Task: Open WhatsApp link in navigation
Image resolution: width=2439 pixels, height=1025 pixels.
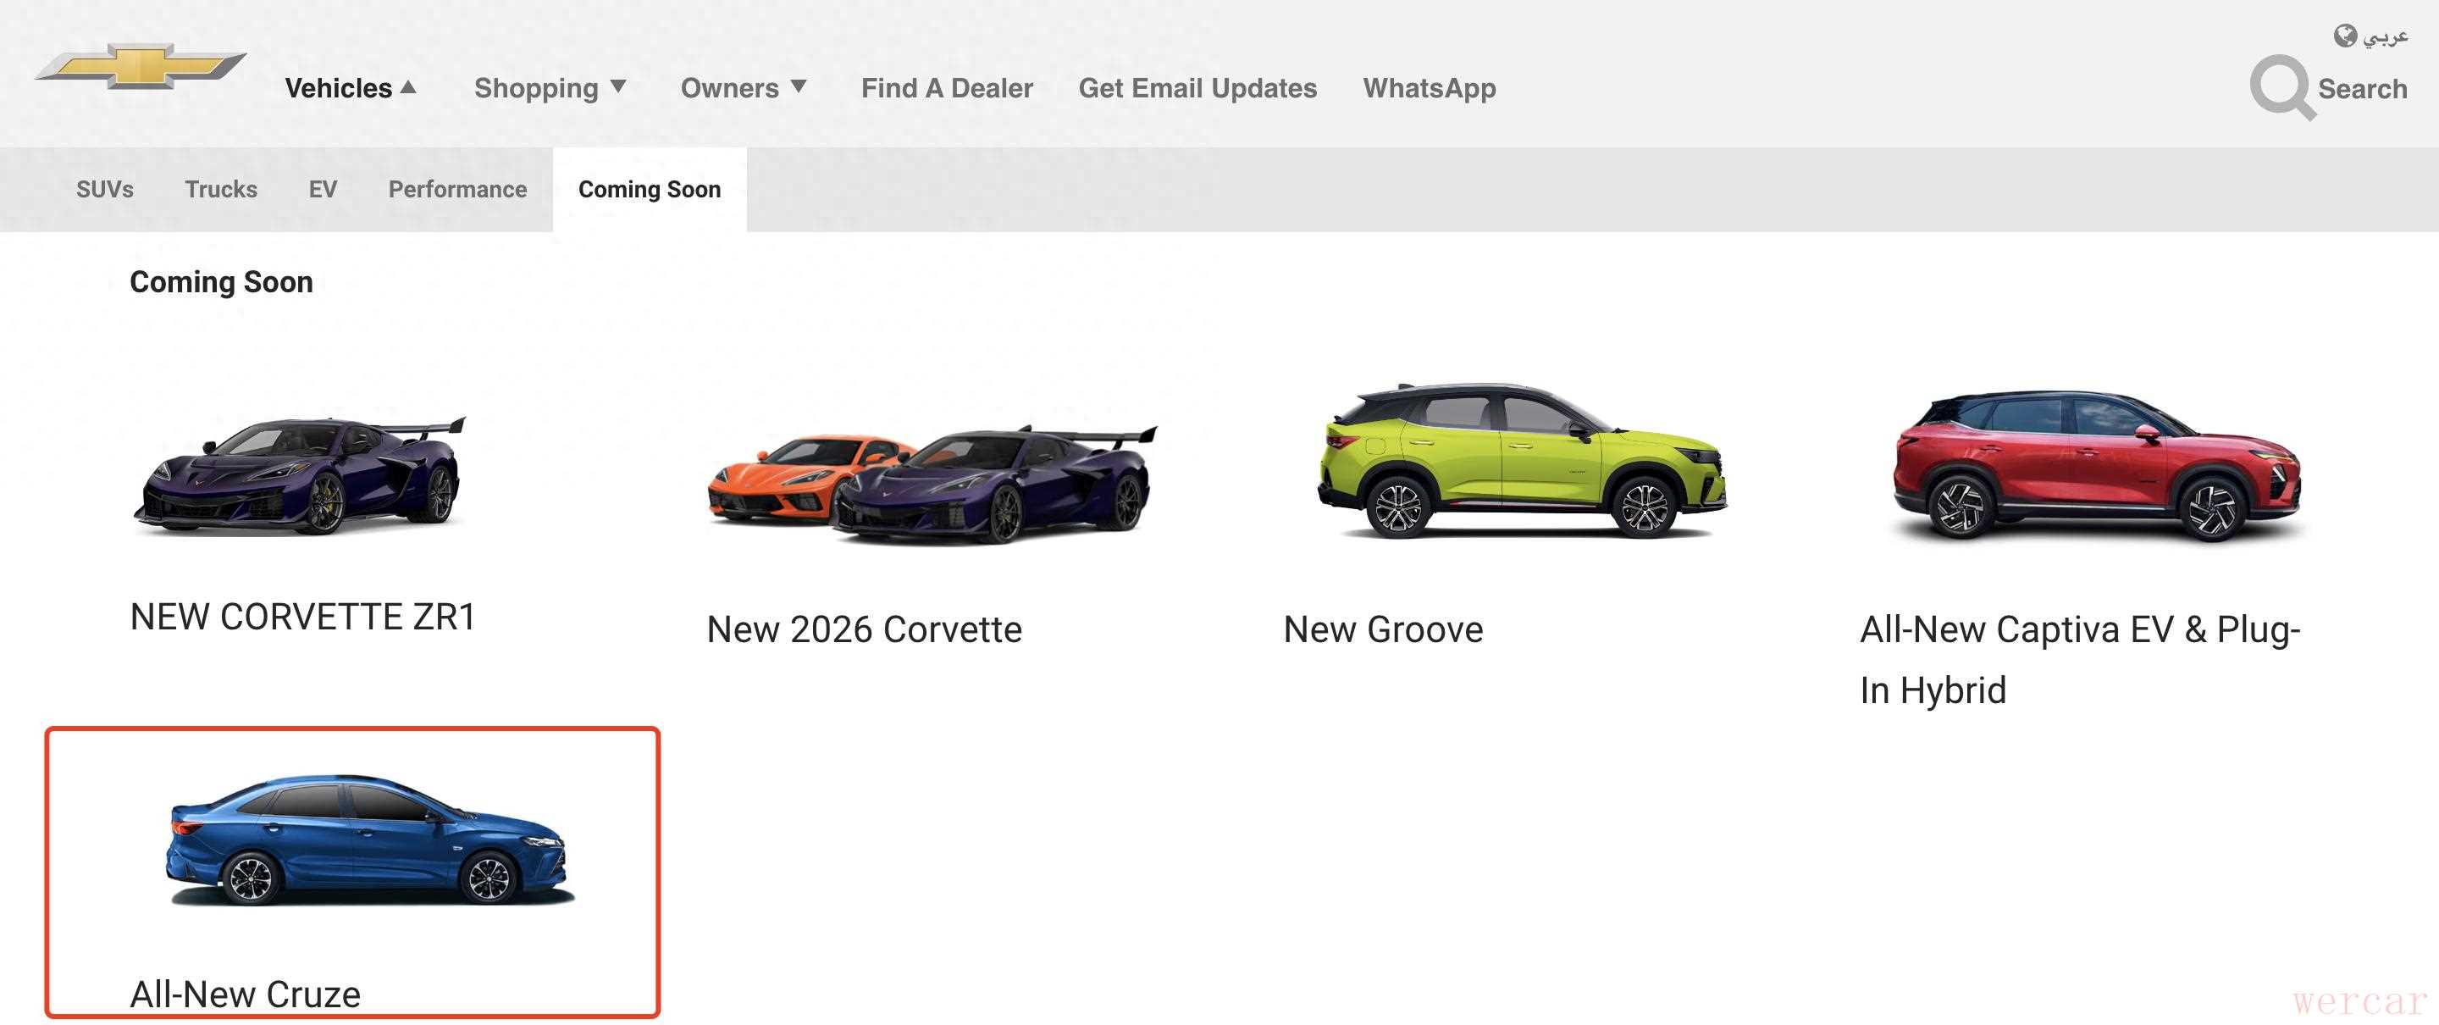Action: (x=1429, y=88)
